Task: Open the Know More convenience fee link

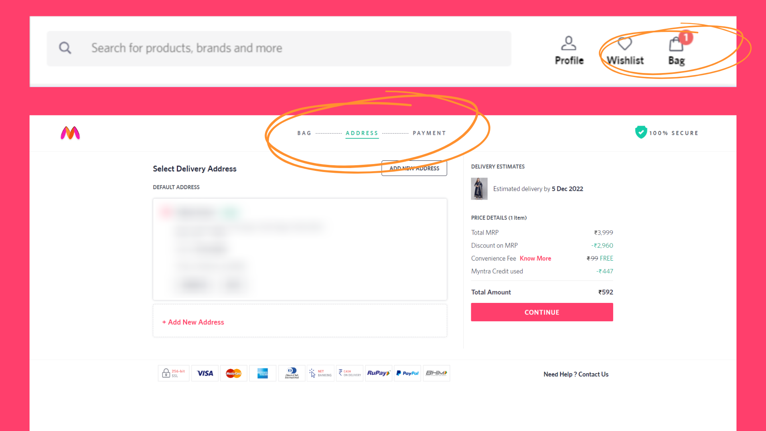Action: click(x=535, y=259)
